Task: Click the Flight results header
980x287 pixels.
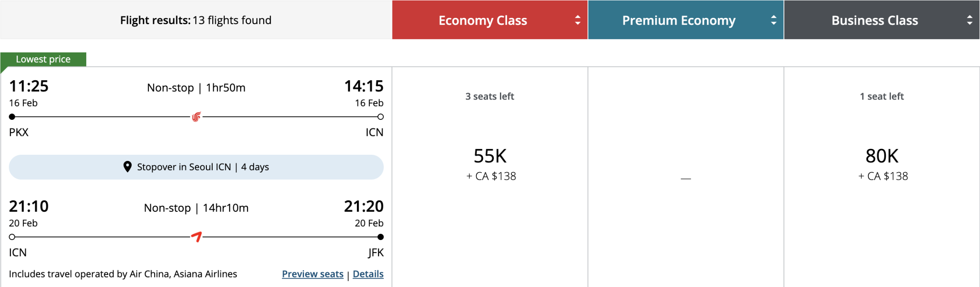Action: tap(196, 20)
